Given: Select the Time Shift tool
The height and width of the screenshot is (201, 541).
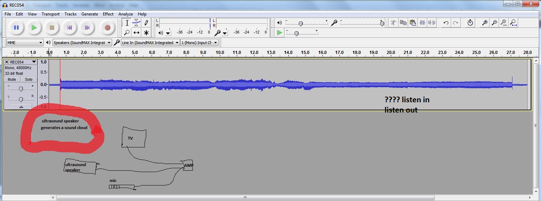Looking at the screenshot, I should [137, 33].
